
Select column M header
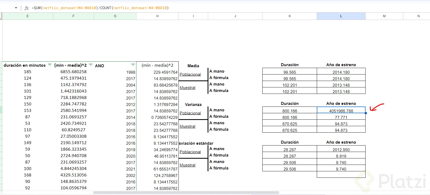click(384, 16)
